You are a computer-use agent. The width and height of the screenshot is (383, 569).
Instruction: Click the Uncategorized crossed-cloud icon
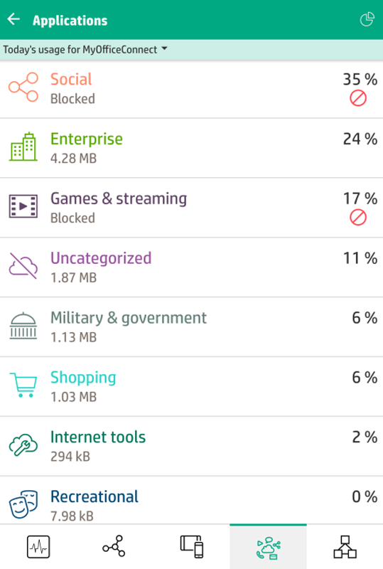click(23, 266)
